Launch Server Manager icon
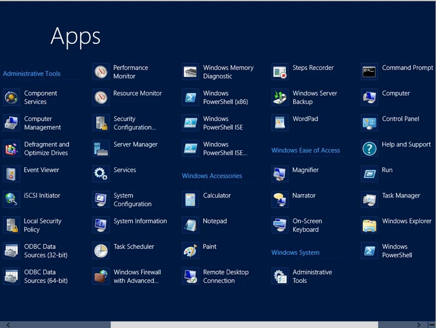Viewport: 436px width, 328px height. tap(101, 148)
